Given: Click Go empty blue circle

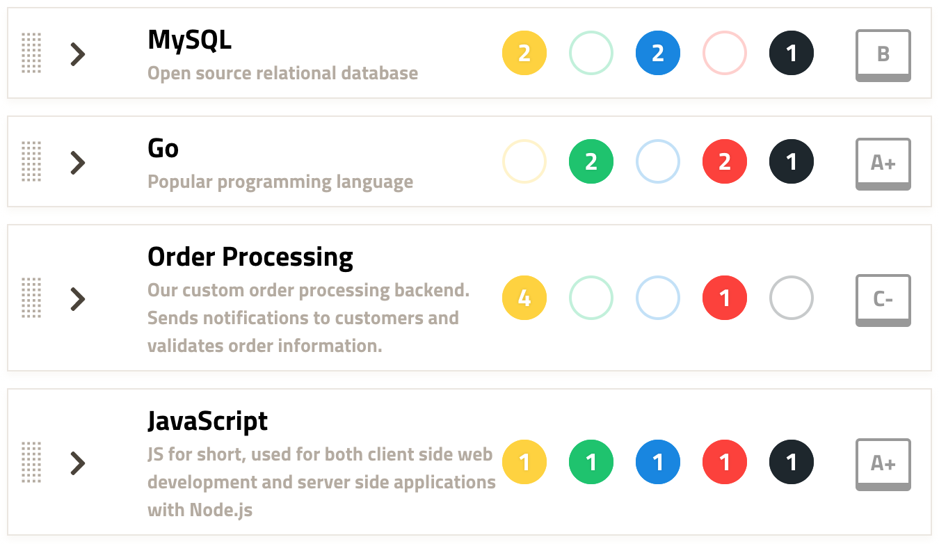Looking at the screenshot, I should (658, 161).
